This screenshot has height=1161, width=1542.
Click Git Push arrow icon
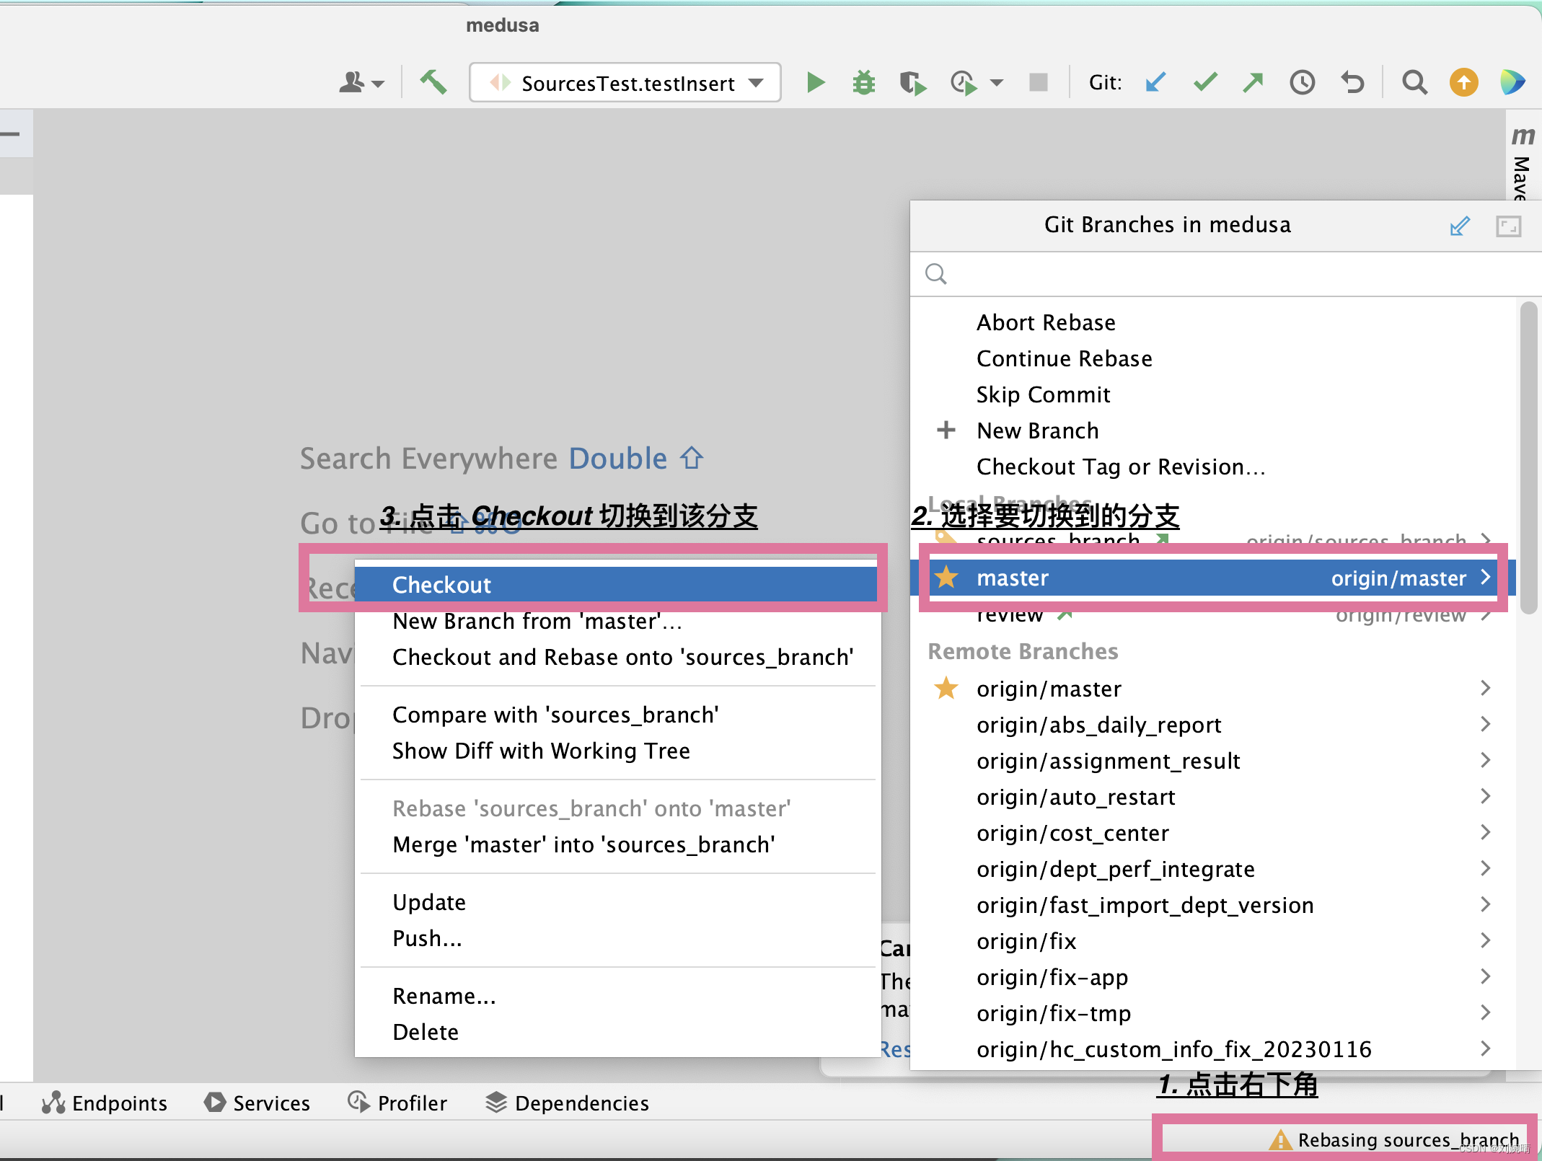coord(1254,82)
